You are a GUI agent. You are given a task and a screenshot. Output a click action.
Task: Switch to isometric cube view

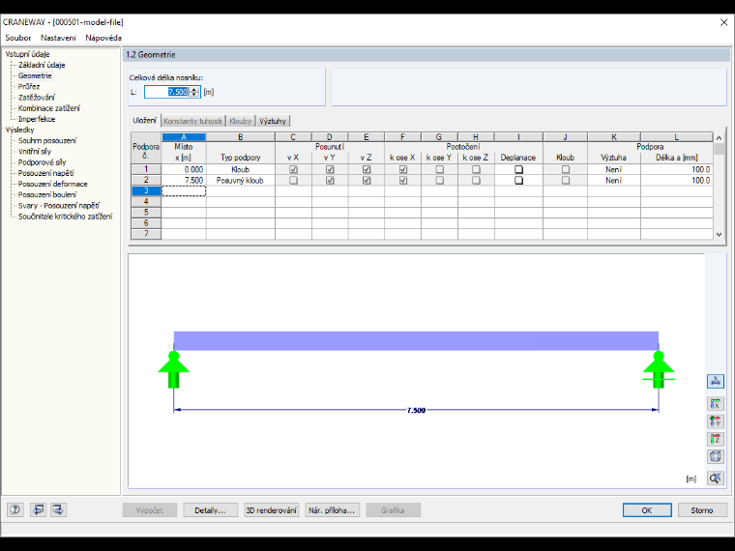coord(716,456)
